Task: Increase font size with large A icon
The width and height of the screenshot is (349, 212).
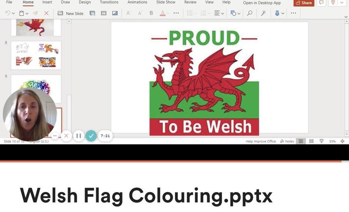Action: coord(128,13)
